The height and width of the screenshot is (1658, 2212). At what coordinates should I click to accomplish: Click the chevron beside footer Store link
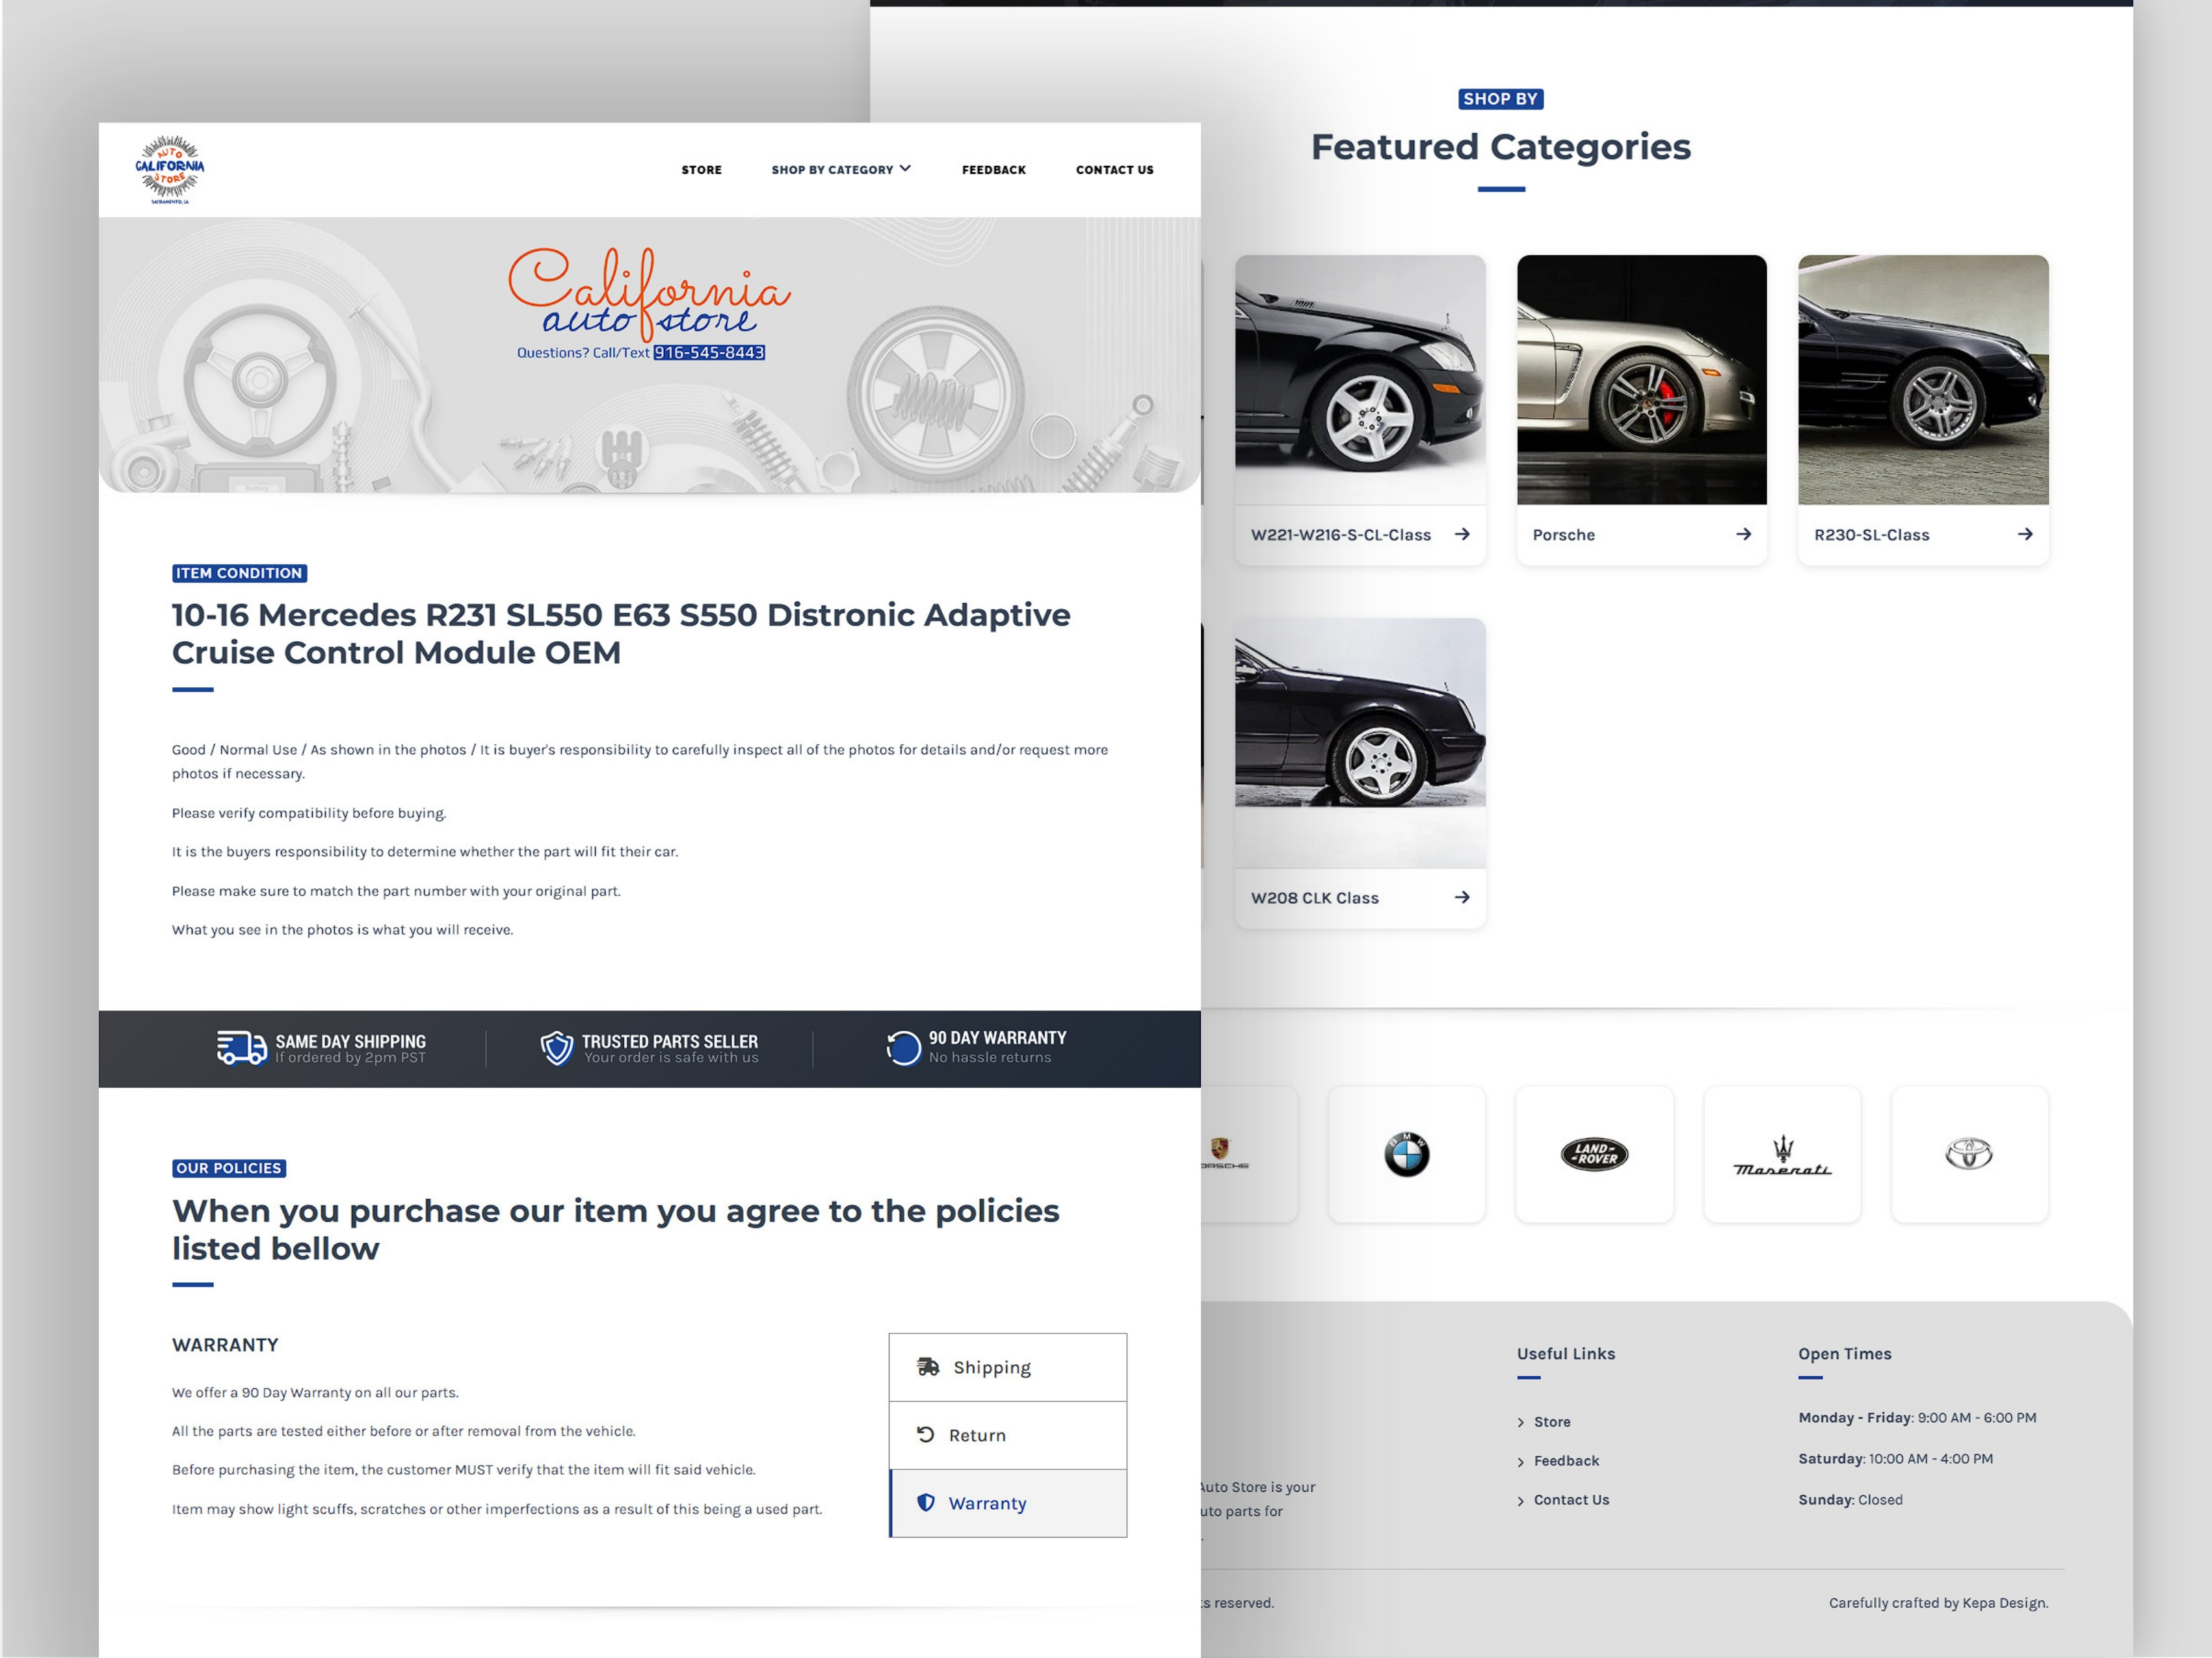(x=1521, y=1423)
